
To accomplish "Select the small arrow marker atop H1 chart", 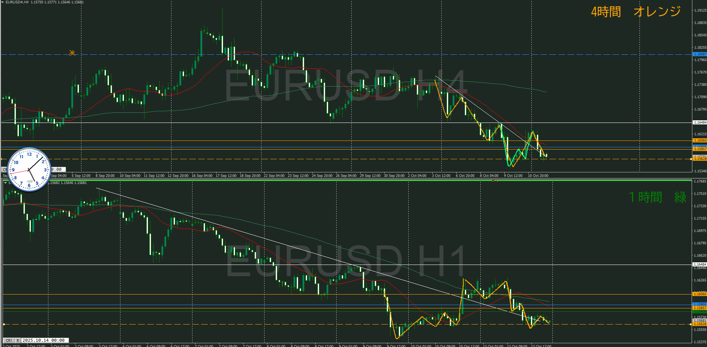I will [495, 180].
